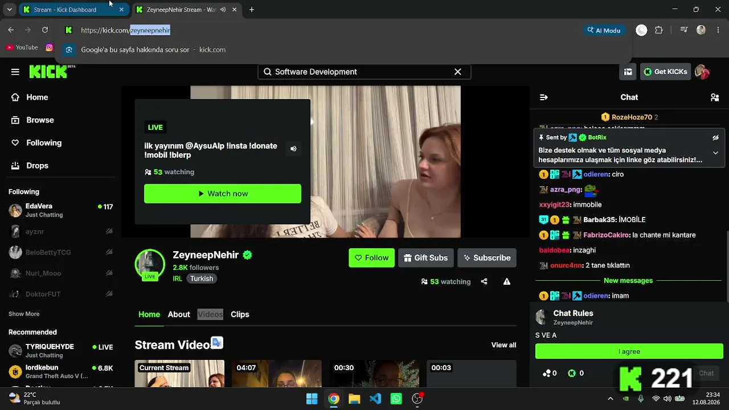Open the Windows Start menu
729x410 pixels.
pos(312,399)
